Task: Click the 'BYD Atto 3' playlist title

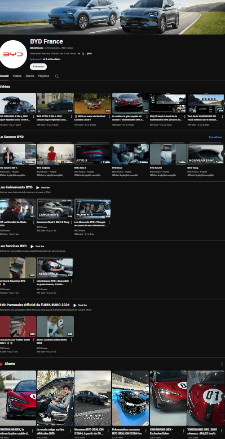Action: [80, 167]
